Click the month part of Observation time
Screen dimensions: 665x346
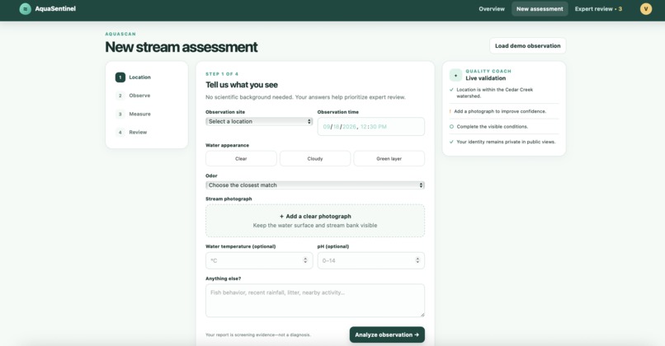click(x=326, y=127)
